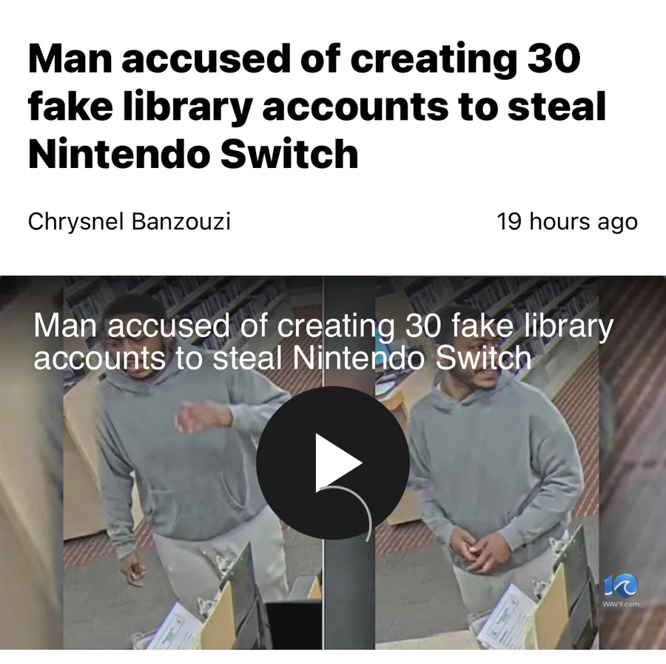Image resolution: width=666 pixels, height=664 pixels.
Task: Open author Chrysnel Banzouzi's name
Action: 129,221
